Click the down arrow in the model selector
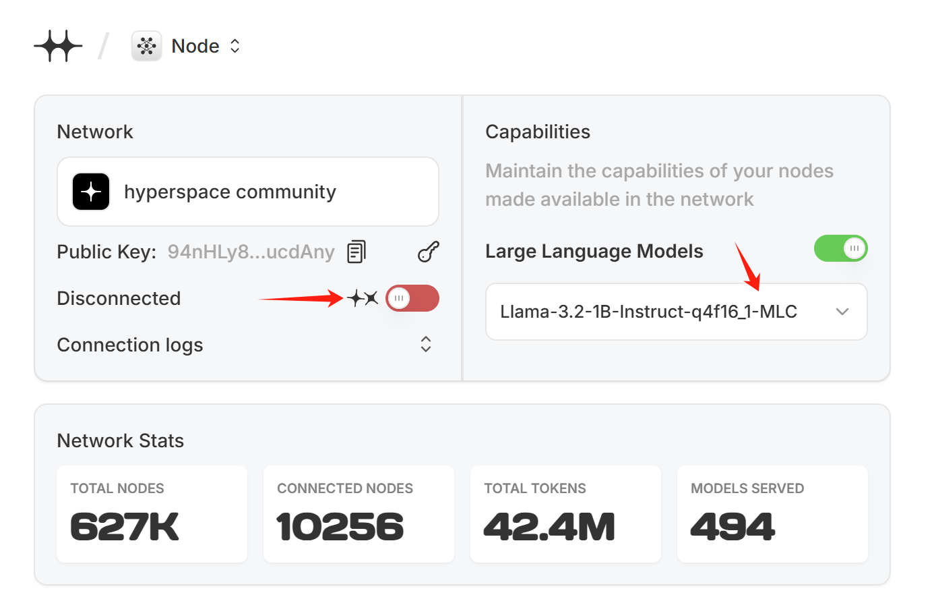This screenshot has width=932, height=597. tap(842, 312)
